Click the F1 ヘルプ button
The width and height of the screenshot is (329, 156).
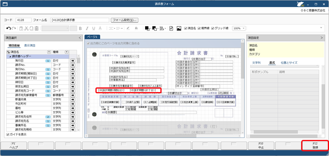(x=14, y=145)
